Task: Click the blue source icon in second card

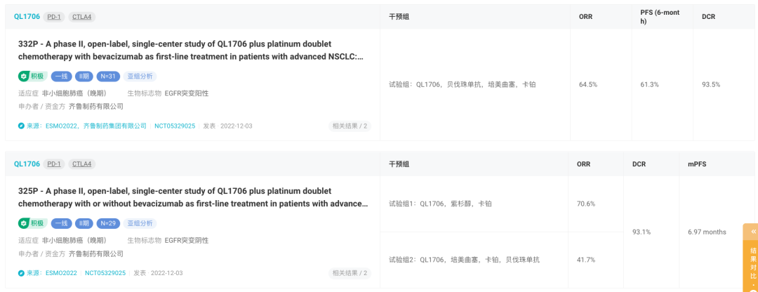Action: click(x=21, y=272)
